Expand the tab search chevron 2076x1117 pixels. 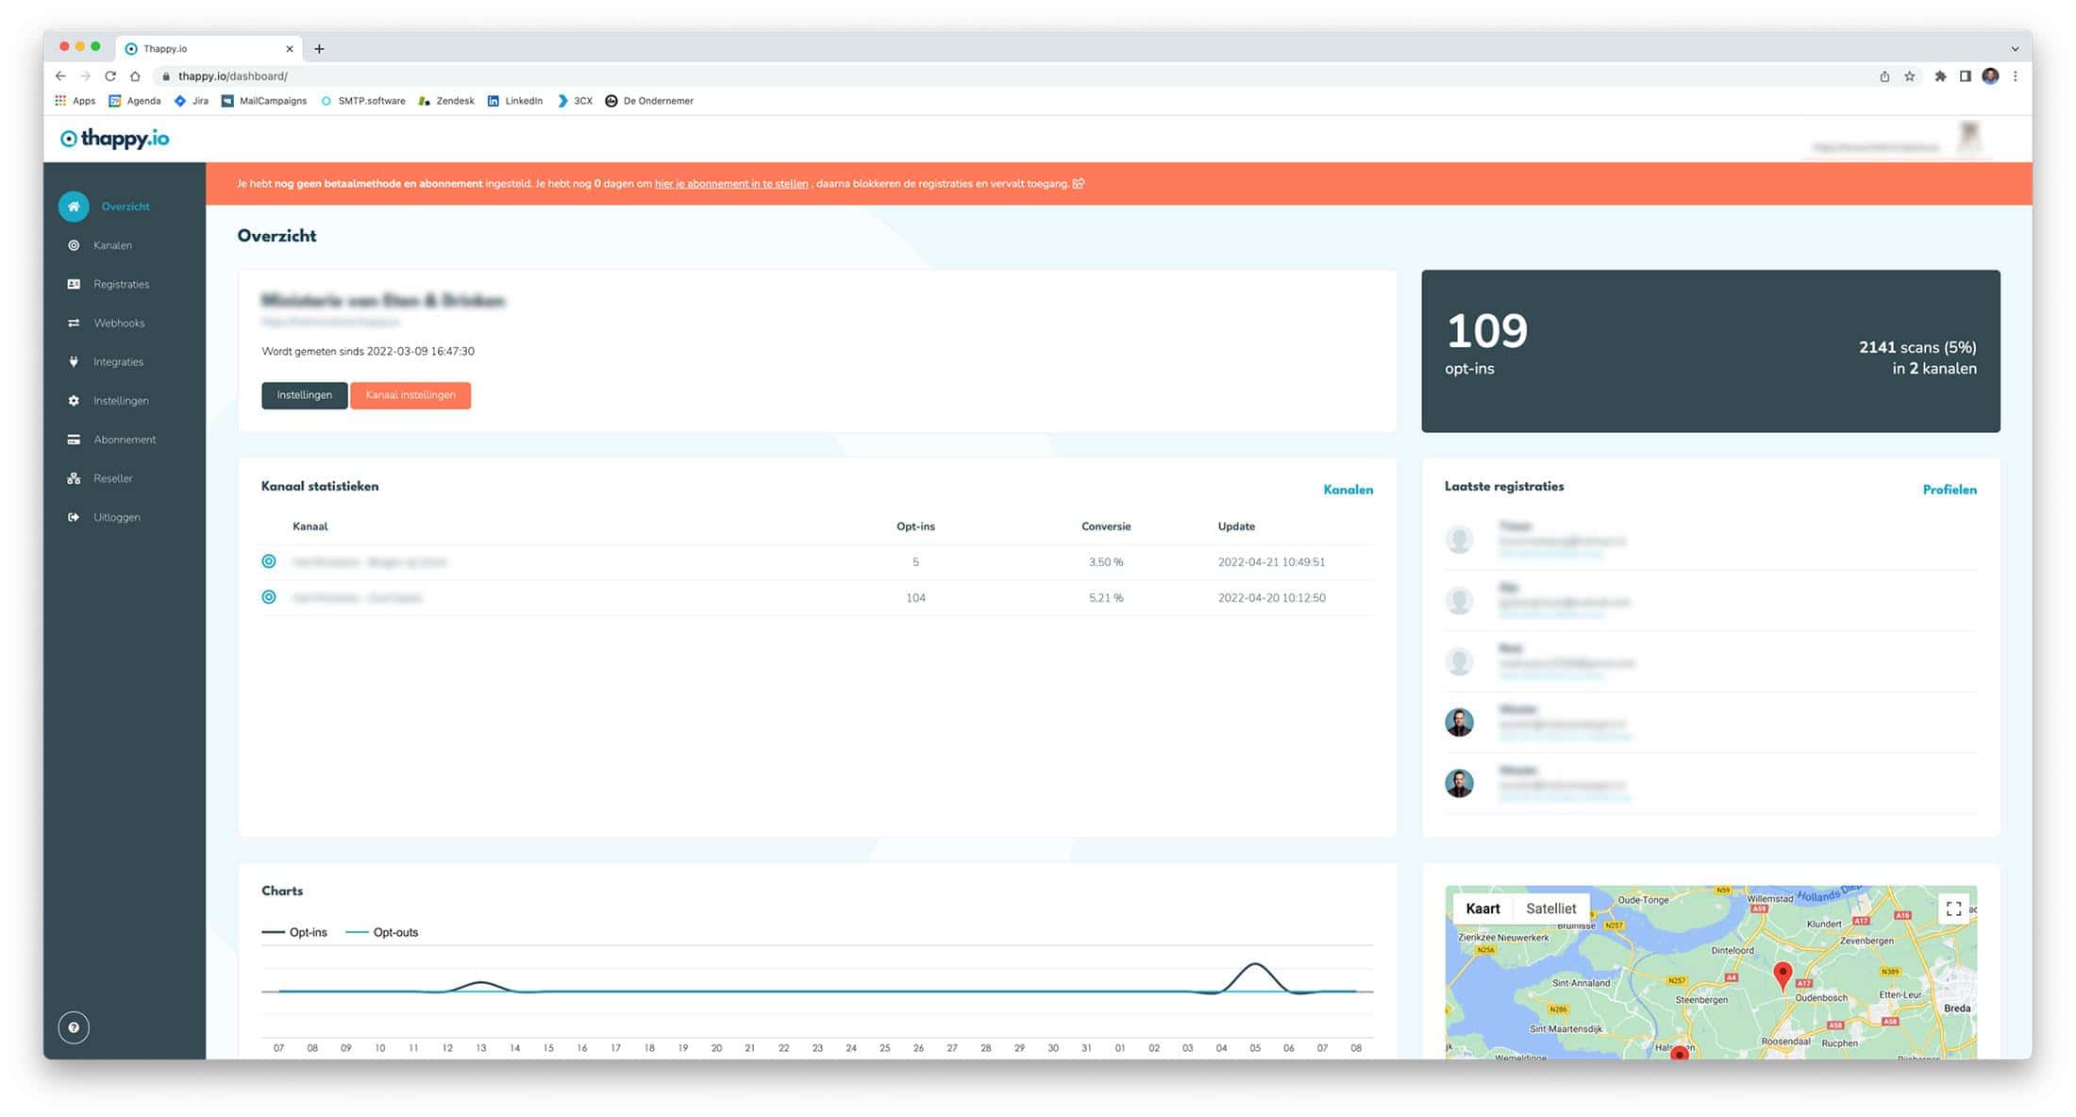click(x=2015, y=49)
